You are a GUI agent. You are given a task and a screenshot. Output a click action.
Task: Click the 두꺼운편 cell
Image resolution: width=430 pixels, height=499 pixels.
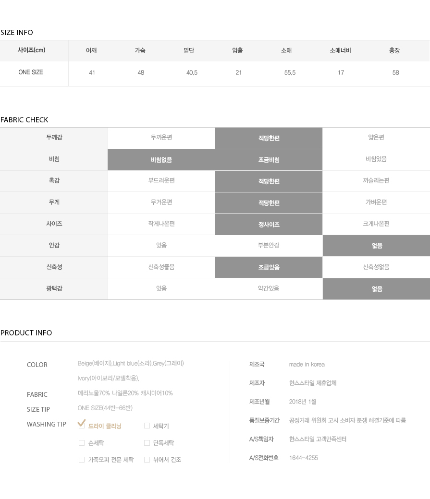[161, 138]
